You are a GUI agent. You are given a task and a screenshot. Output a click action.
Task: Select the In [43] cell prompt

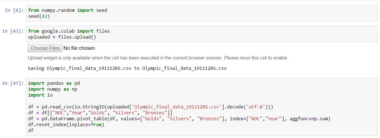point(13,31)
